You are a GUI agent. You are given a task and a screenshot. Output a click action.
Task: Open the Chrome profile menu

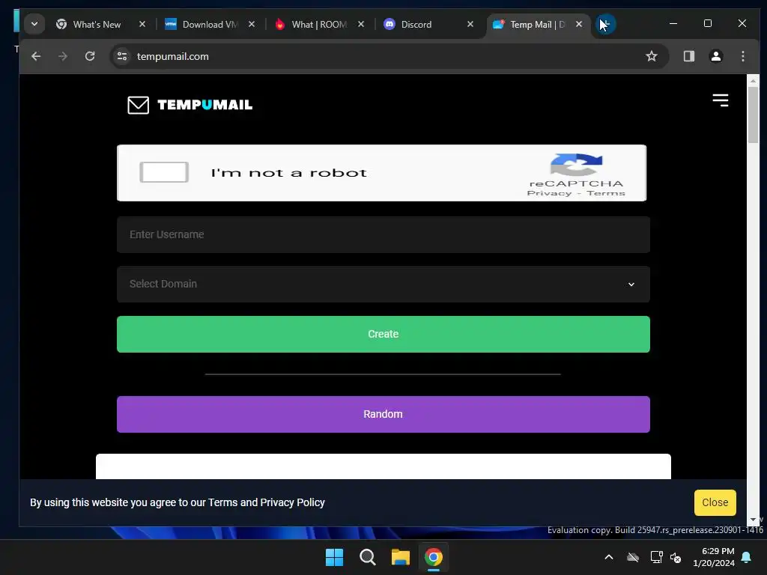715,56
